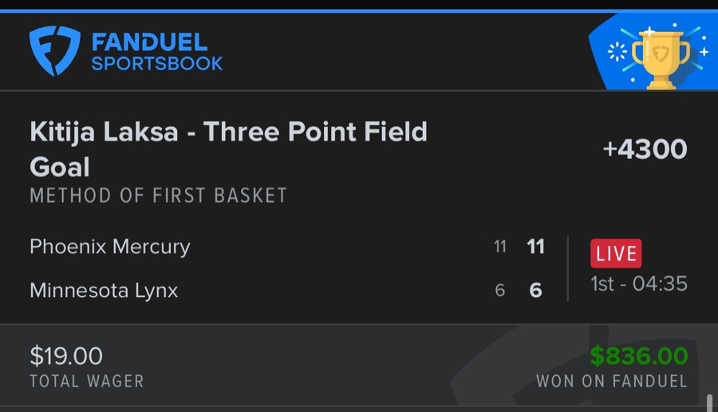718x412 pixels.
Task: Click Phoenix Mercury's bold total score 11
Action: pyautogui.click(x=535, y=247)
